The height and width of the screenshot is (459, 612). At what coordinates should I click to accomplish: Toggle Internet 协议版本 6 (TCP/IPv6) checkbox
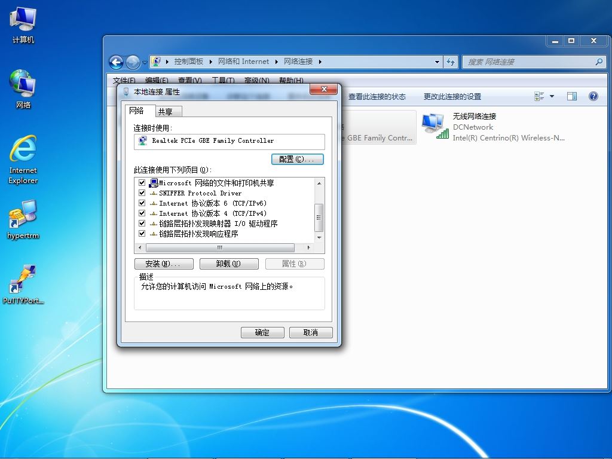pos(142,203)
